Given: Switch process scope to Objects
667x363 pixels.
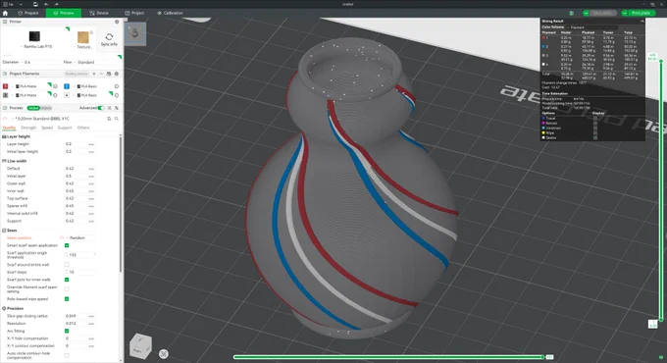Looking at the screenshot, I should (x=46, y=108).
